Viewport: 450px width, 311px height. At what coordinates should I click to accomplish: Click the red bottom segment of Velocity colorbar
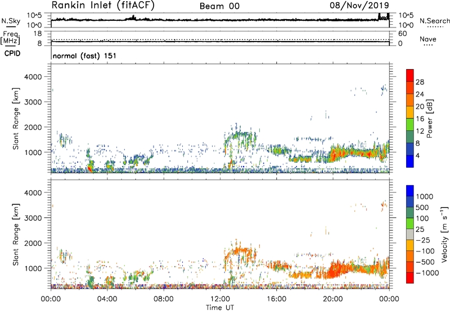(410, 278)
